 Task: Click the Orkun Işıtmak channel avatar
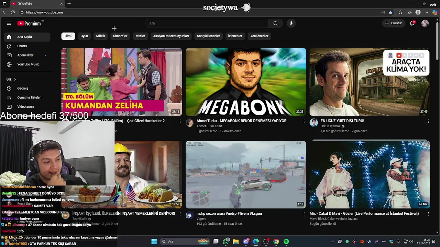pyautogui.click(x=313, y=123)
